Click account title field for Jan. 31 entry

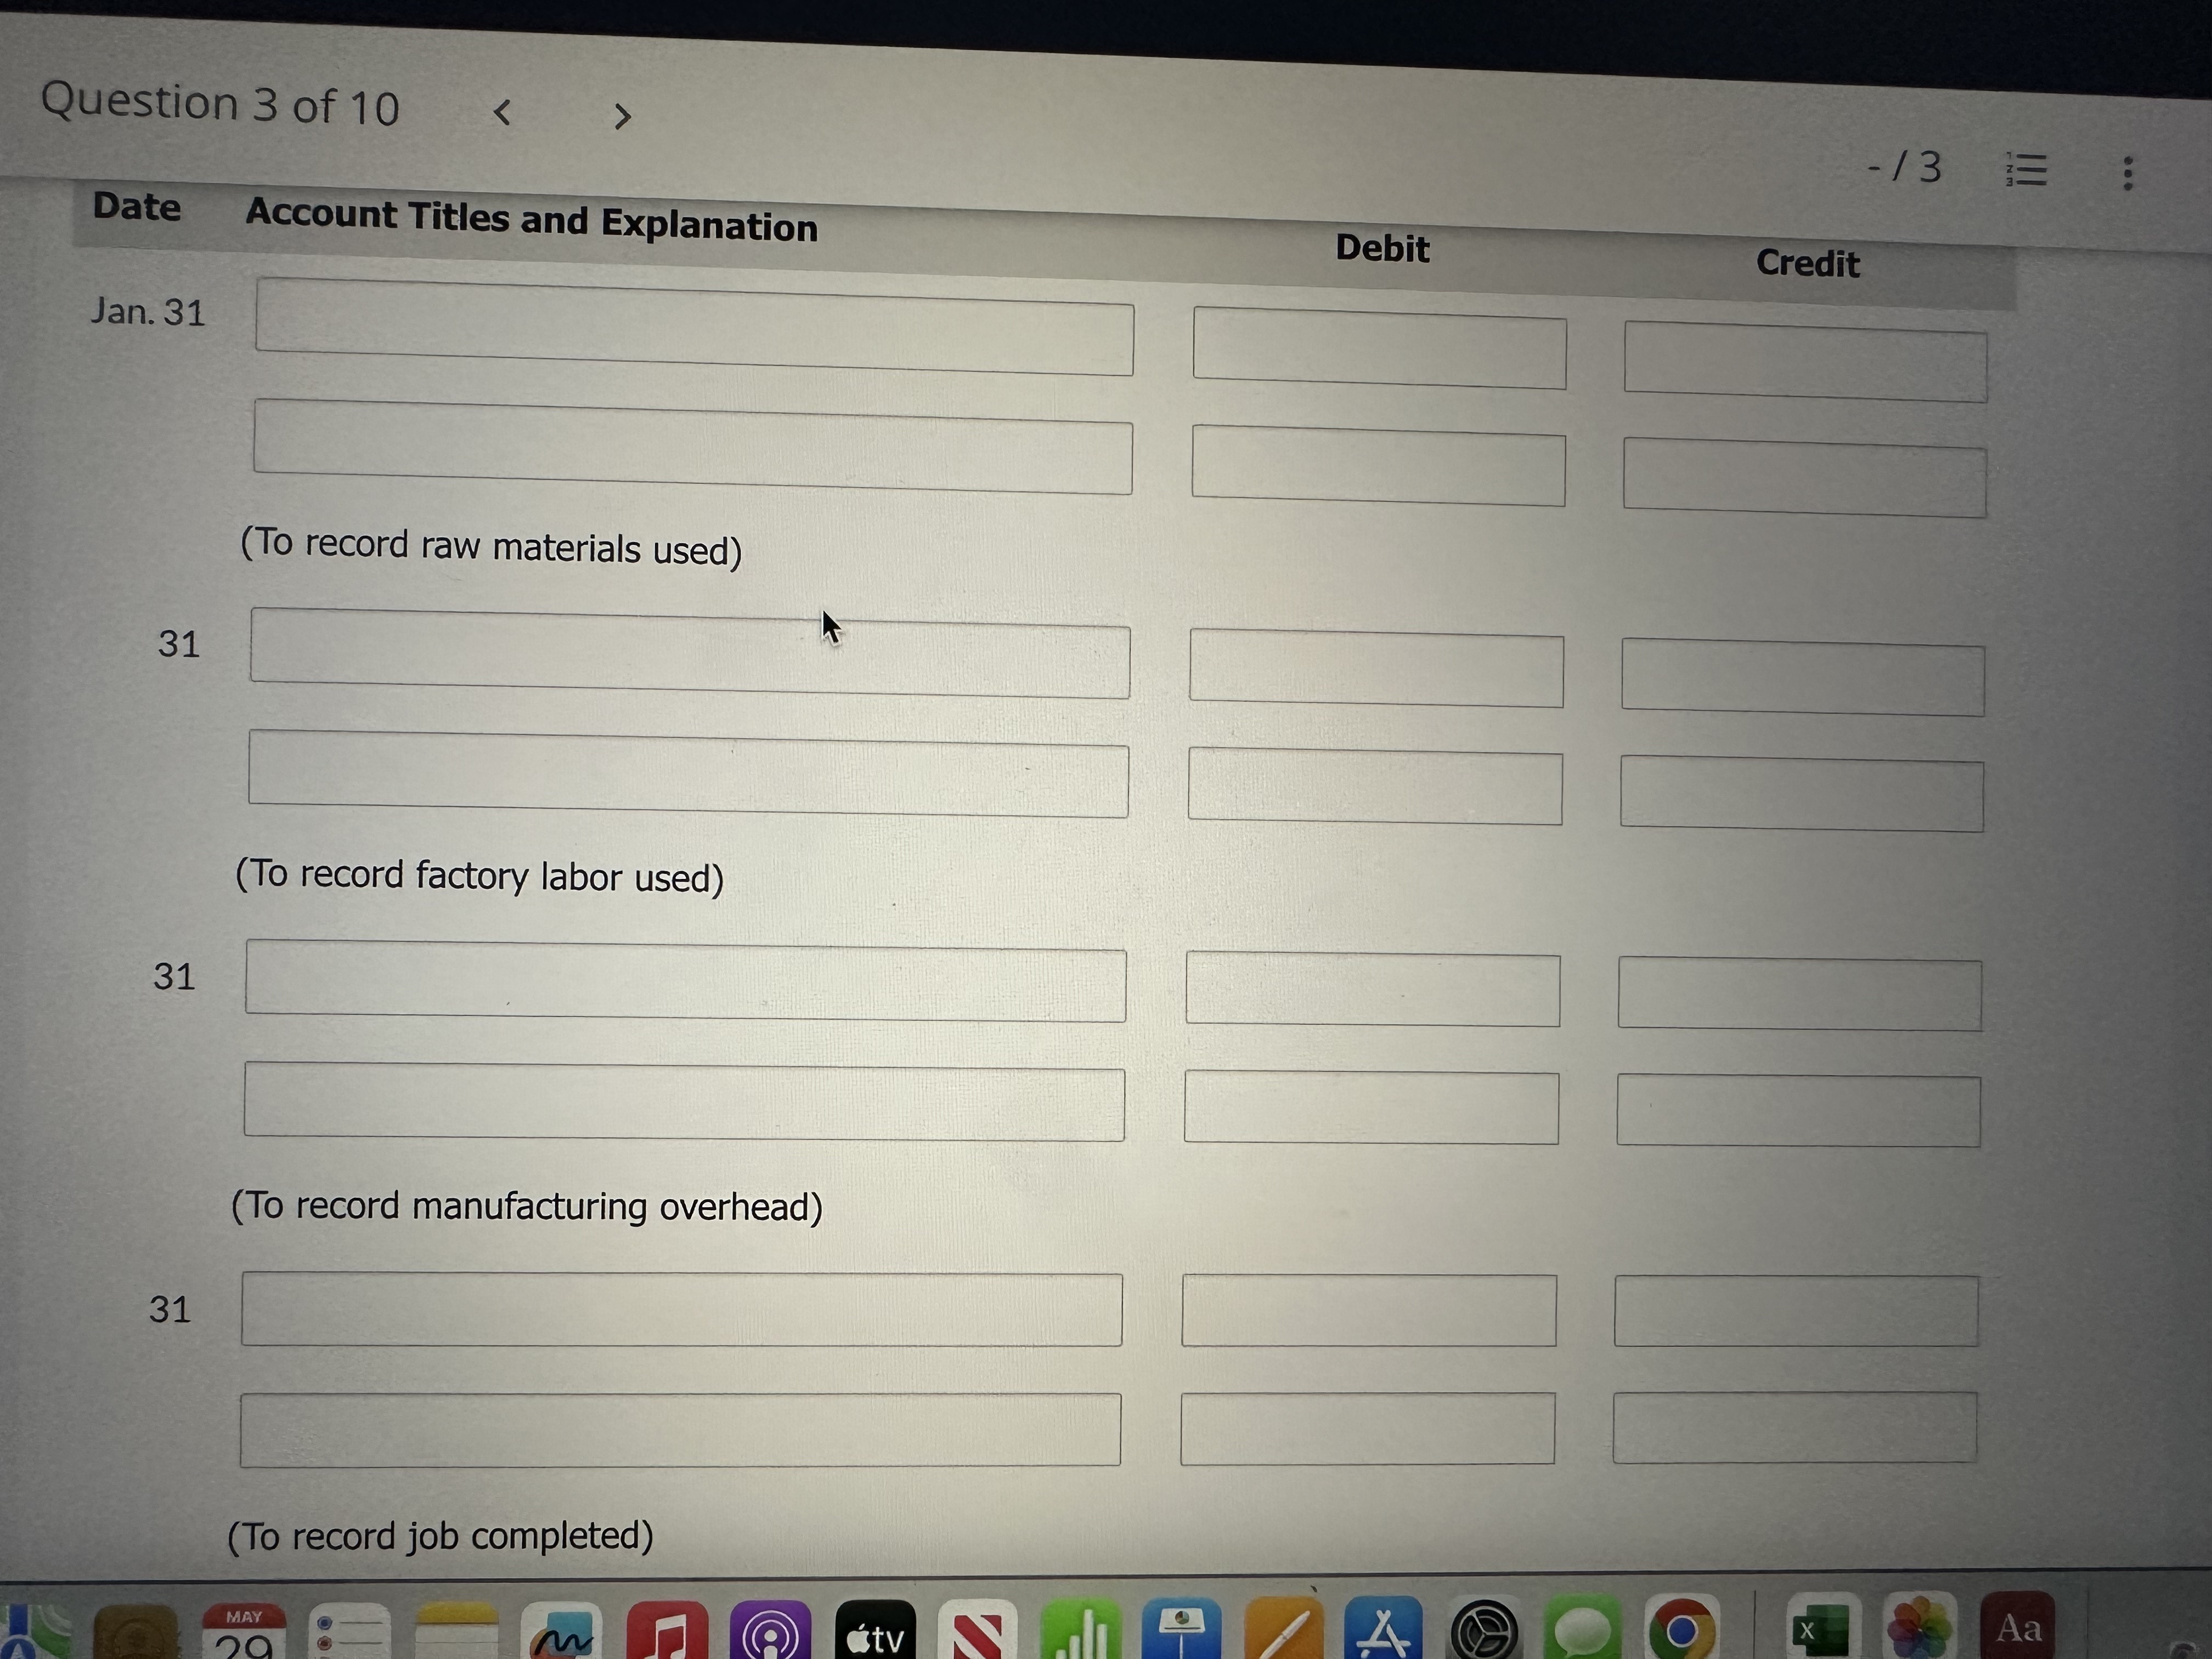coord(694,327)
